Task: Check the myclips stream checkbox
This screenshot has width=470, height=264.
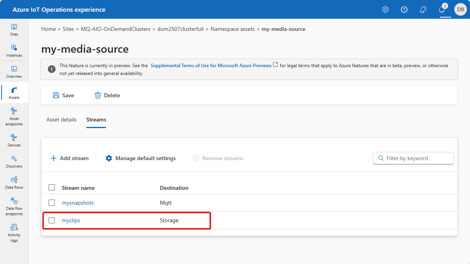Action: (x=52, y=220)
